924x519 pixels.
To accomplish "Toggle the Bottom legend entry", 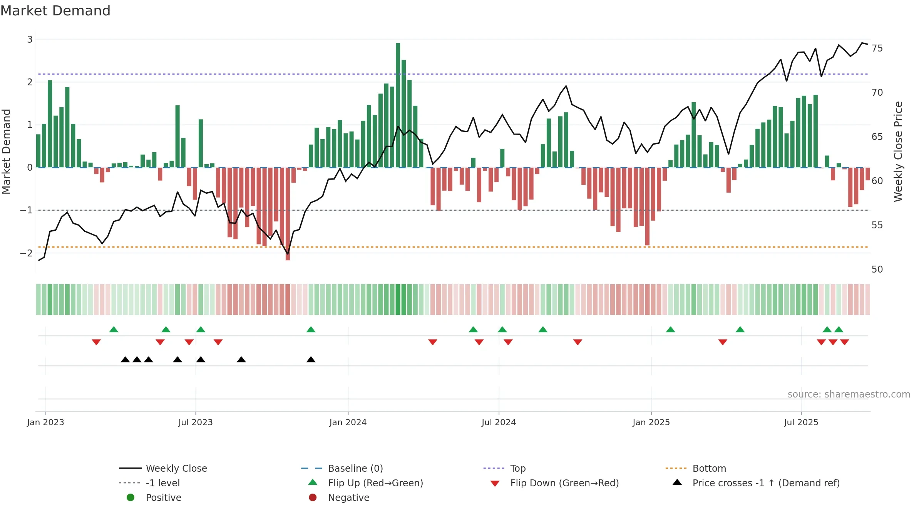I will click(696, 468).
